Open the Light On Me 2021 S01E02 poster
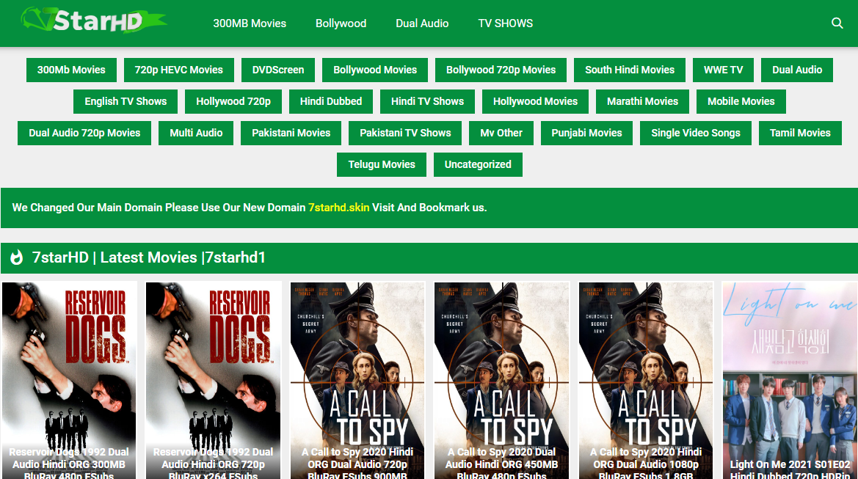858x479 pixels. point(790,381)
